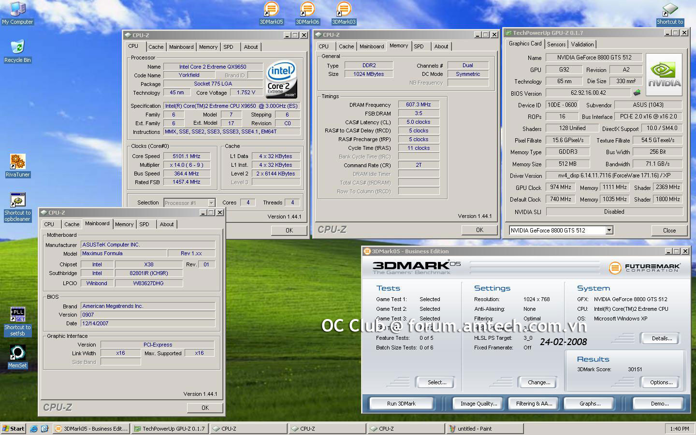696x435 pixels.
Task: Open the 3DMark03 desktop shortcut
Action: coord(344,13)
